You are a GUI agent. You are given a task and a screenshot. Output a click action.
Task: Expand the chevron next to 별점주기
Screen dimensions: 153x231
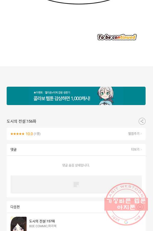(x=141, y=134)
